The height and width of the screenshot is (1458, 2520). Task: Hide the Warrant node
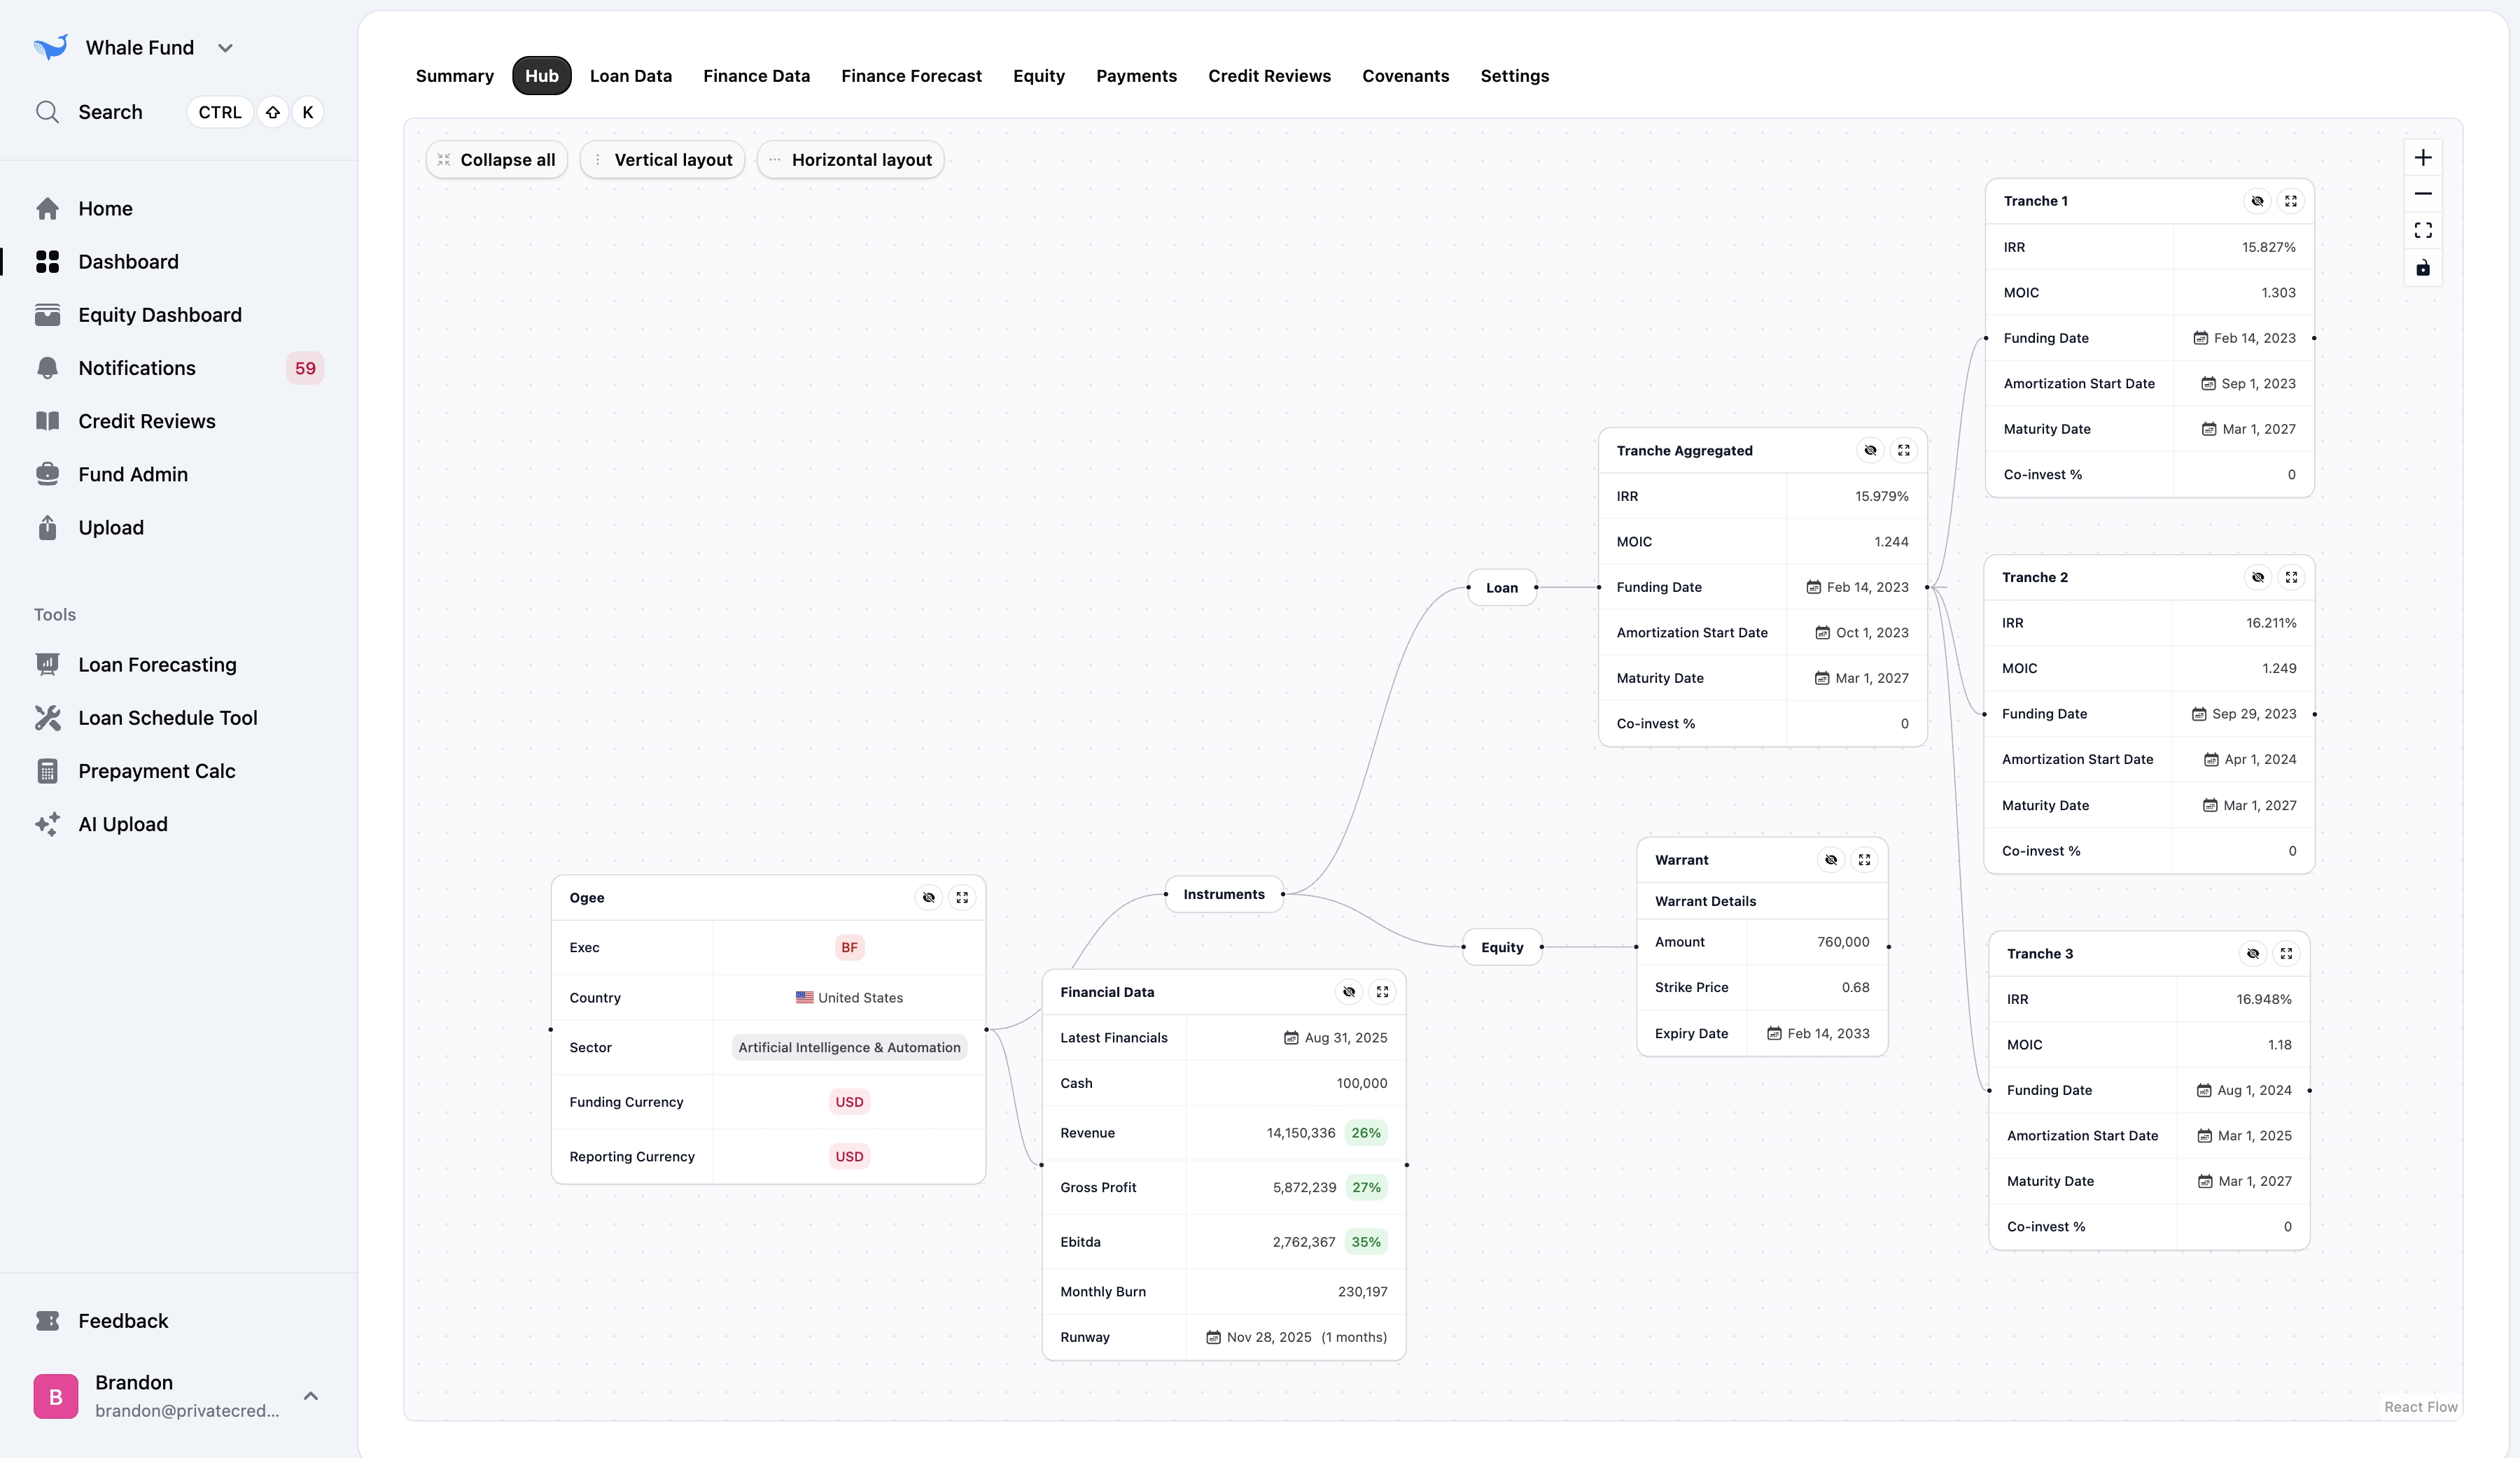point(1830,859)
